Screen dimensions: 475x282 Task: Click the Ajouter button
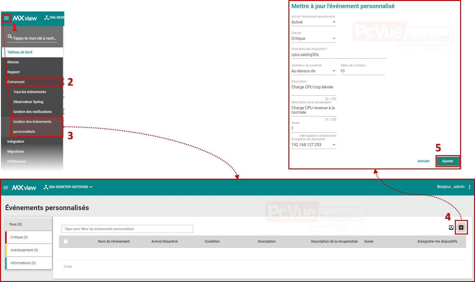(x=447, y=161)
